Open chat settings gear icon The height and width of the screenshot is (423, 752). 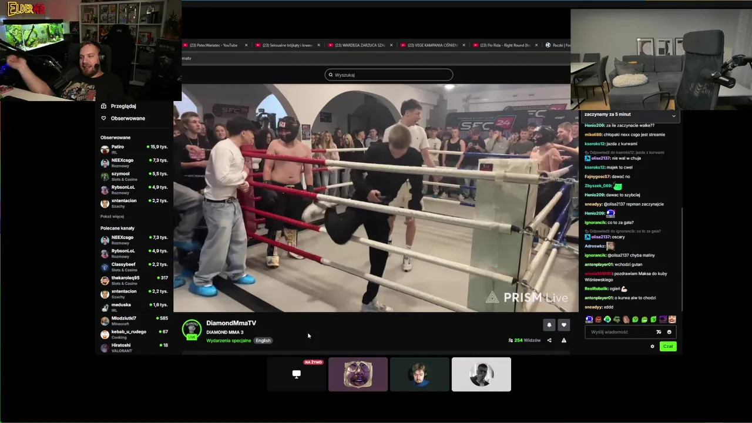pos(652,347)
